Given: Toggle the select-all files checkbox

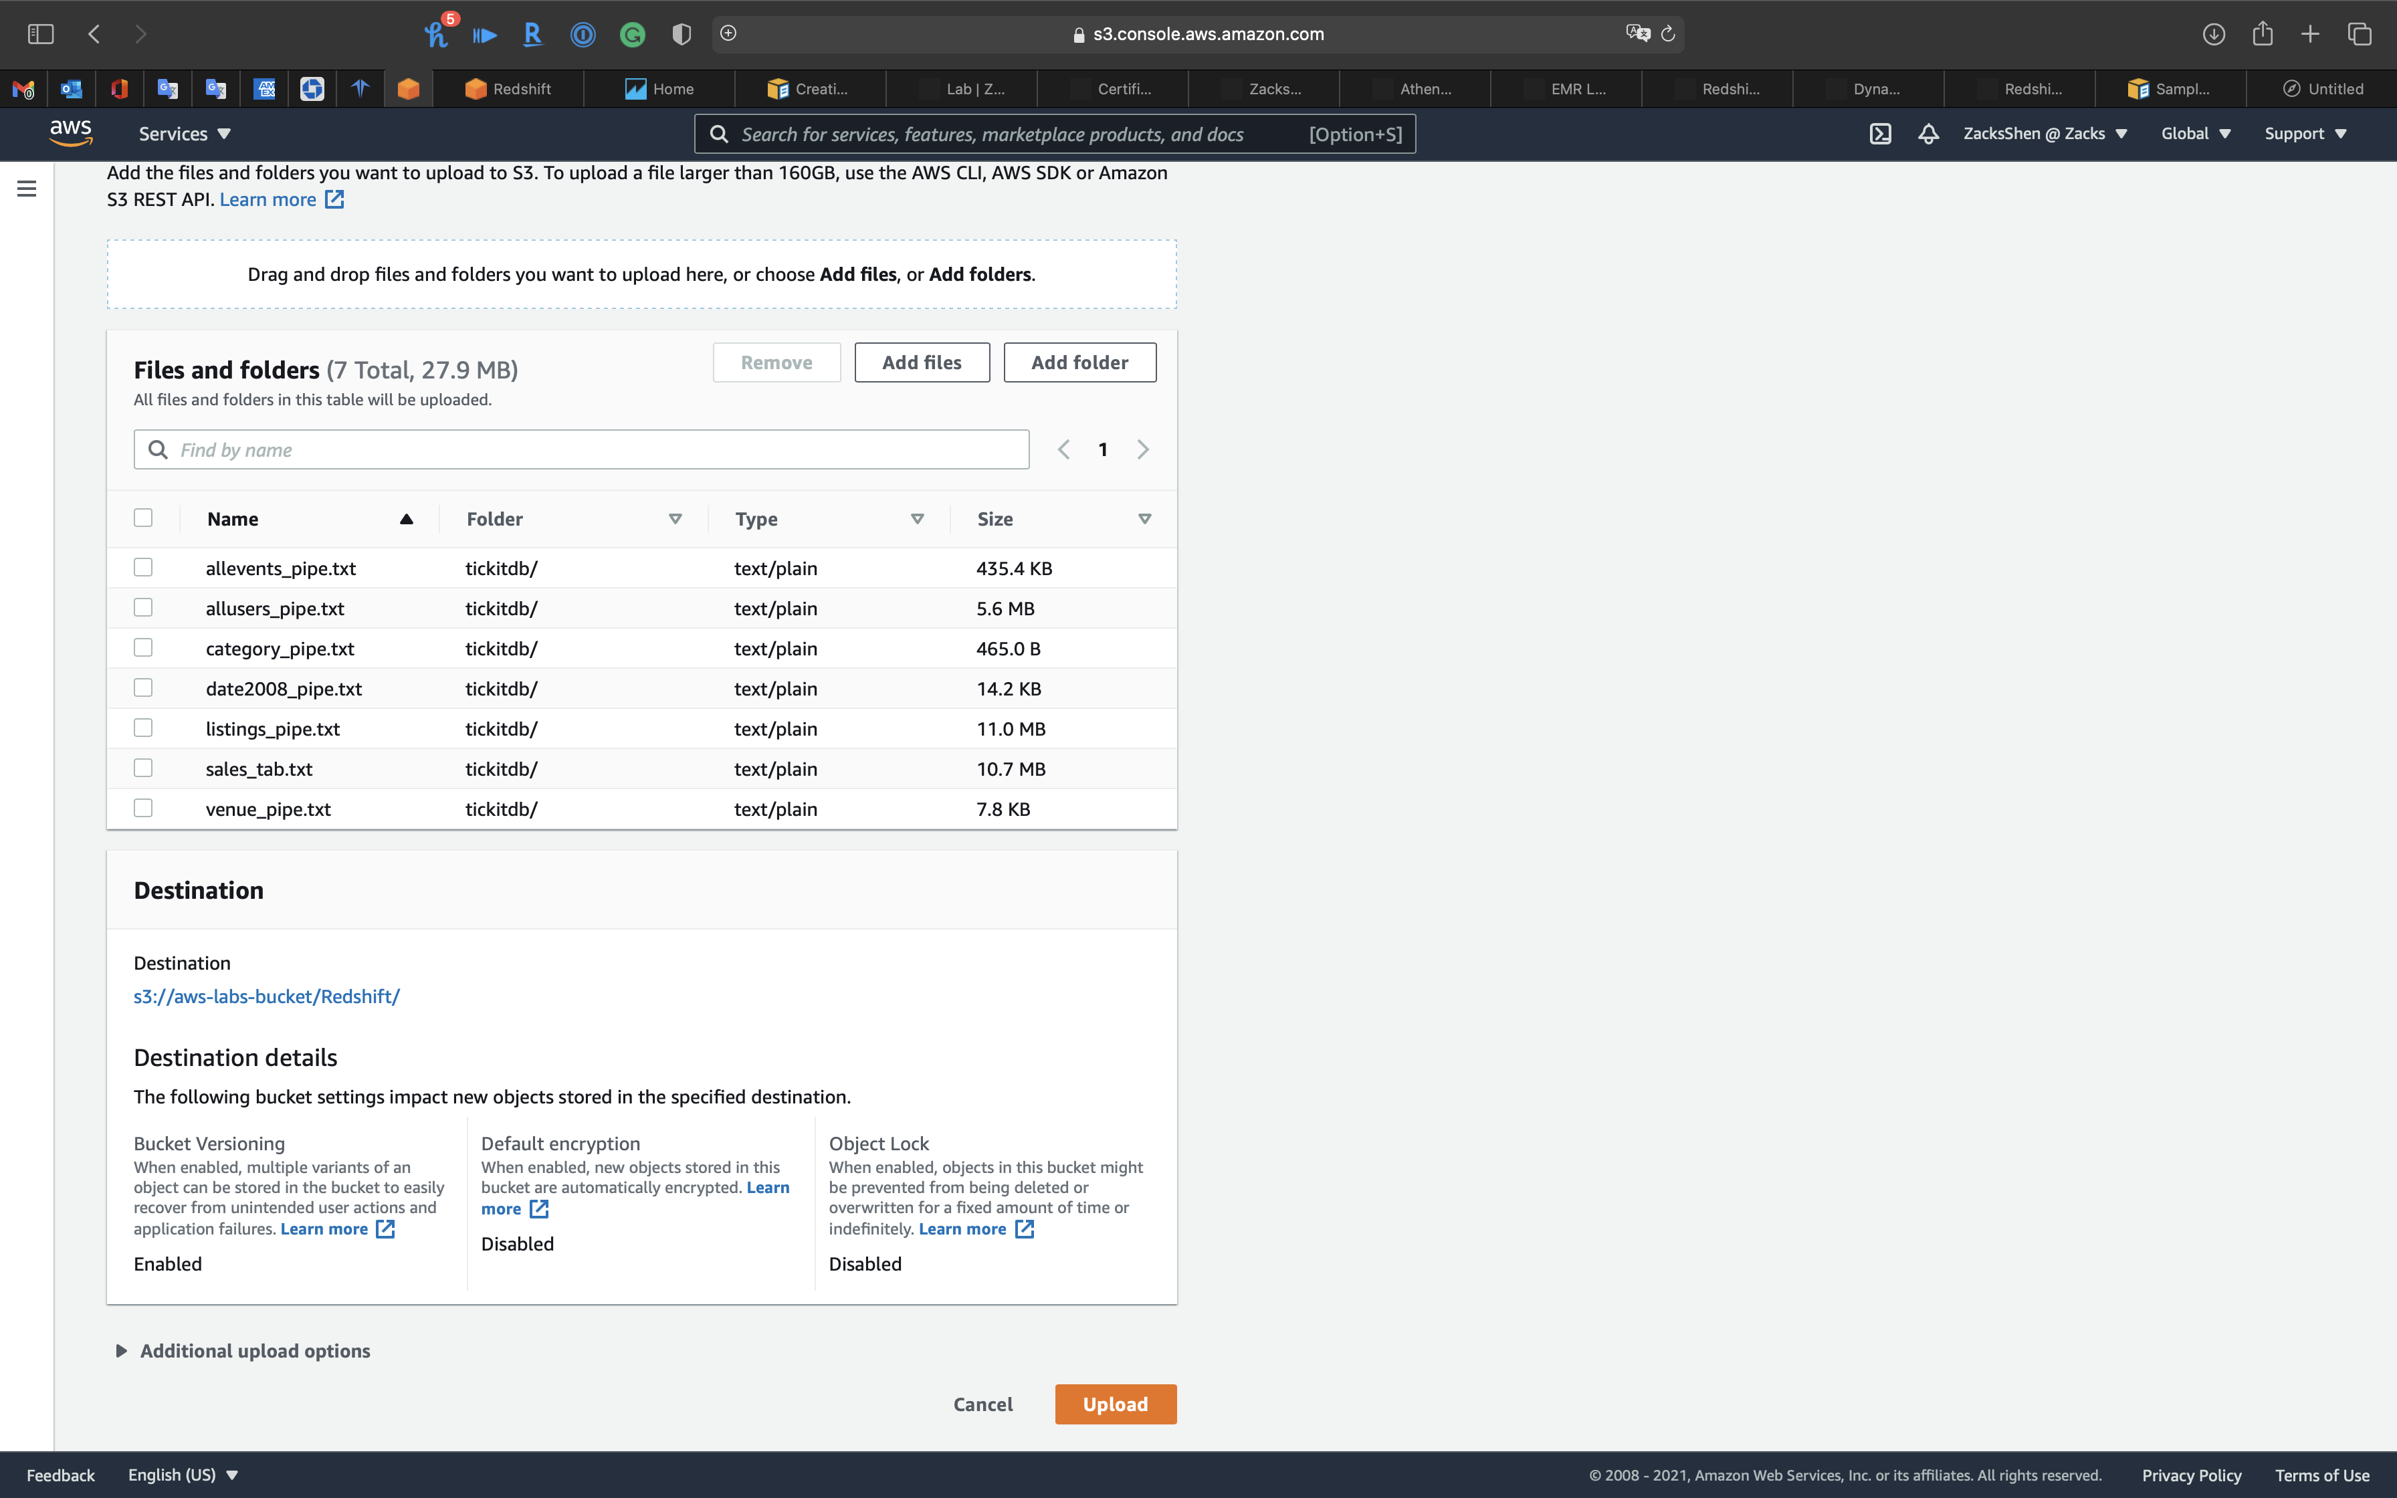Looking at the screenshot, I should (144, 518).
